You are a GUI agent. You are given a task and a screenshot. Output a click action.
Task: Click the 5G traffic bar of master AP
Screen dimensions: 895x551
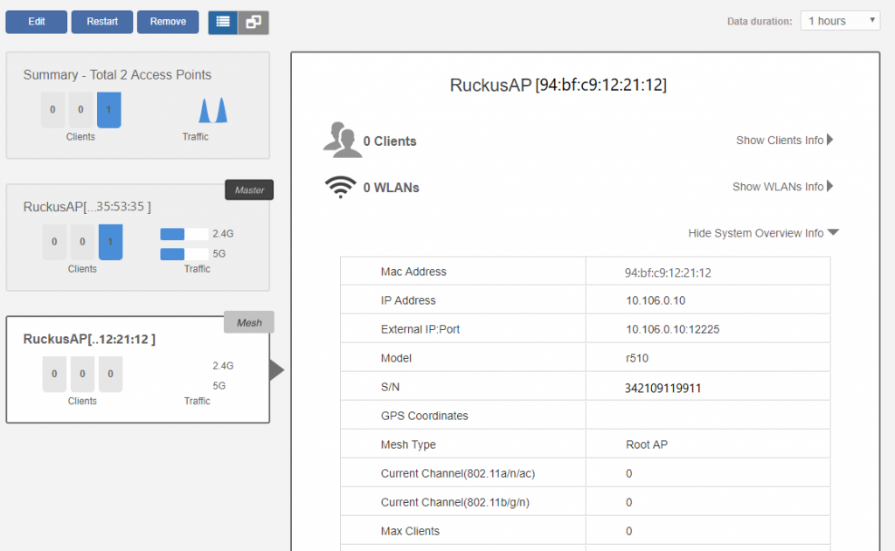click(184, 254)
